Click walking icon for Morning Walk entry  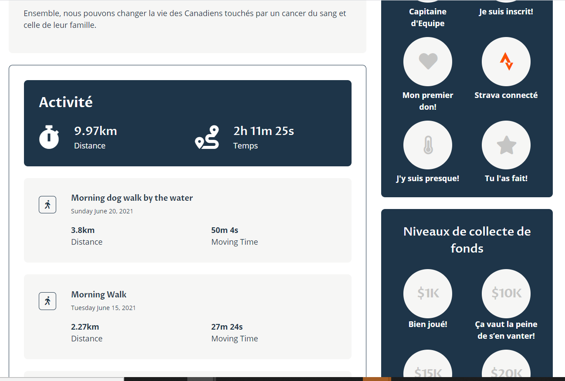(47, 301)
